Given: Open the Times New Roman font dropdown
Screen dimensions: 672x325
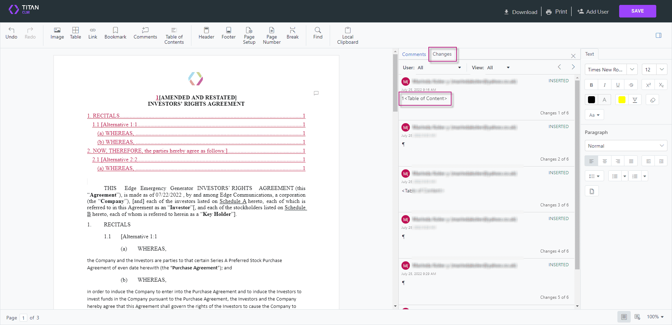Looking at the screenshot, I should (632, 69).
